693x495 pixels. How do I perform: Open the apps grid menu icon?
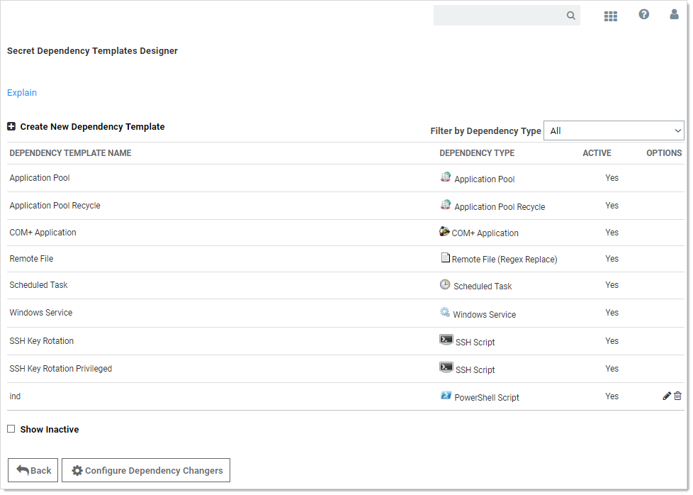pos(610,16)
